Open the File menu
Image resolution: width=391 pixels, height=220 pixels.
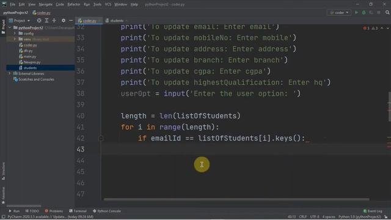[x=12, y=4]
